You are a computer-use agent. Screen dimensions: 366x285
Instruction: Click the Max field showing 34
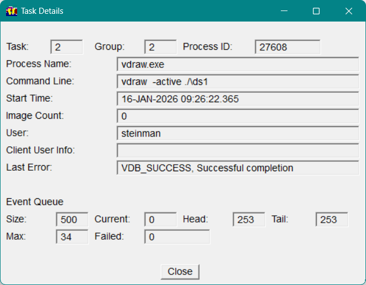pyautogui.click(x=72, y=236)
